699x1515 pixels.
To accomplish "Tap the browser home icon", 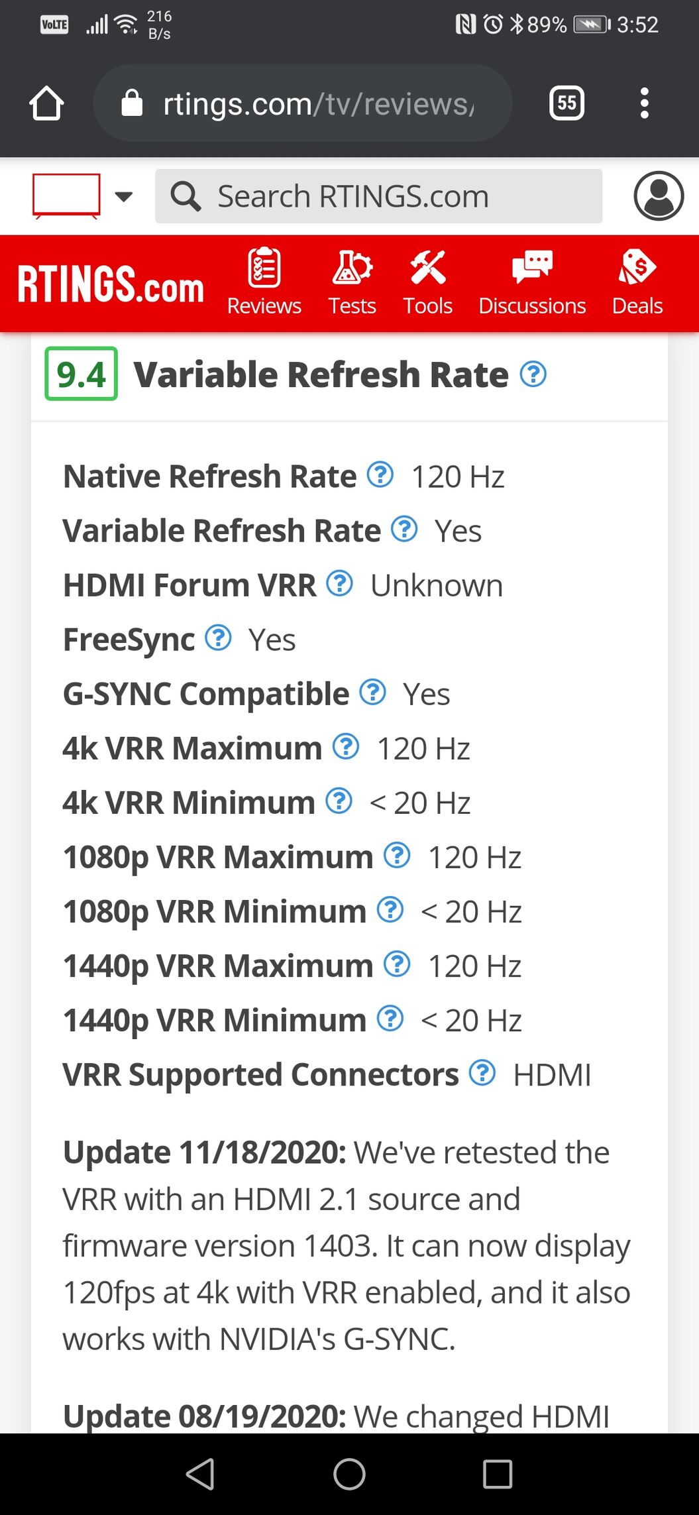I will coord(46,103).
